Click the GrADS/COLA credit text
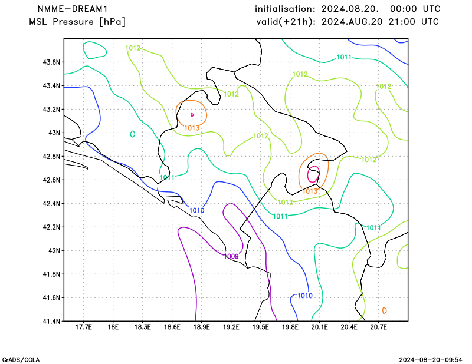This screenshot has height=364, width=472. click(x=21, y=360)
